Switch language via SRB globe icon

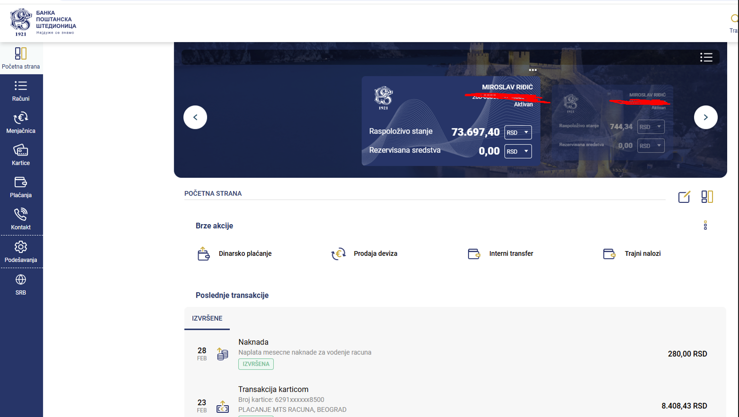tap(21, 284)
